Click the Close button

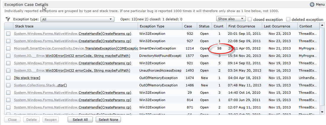tap(12, 120)
